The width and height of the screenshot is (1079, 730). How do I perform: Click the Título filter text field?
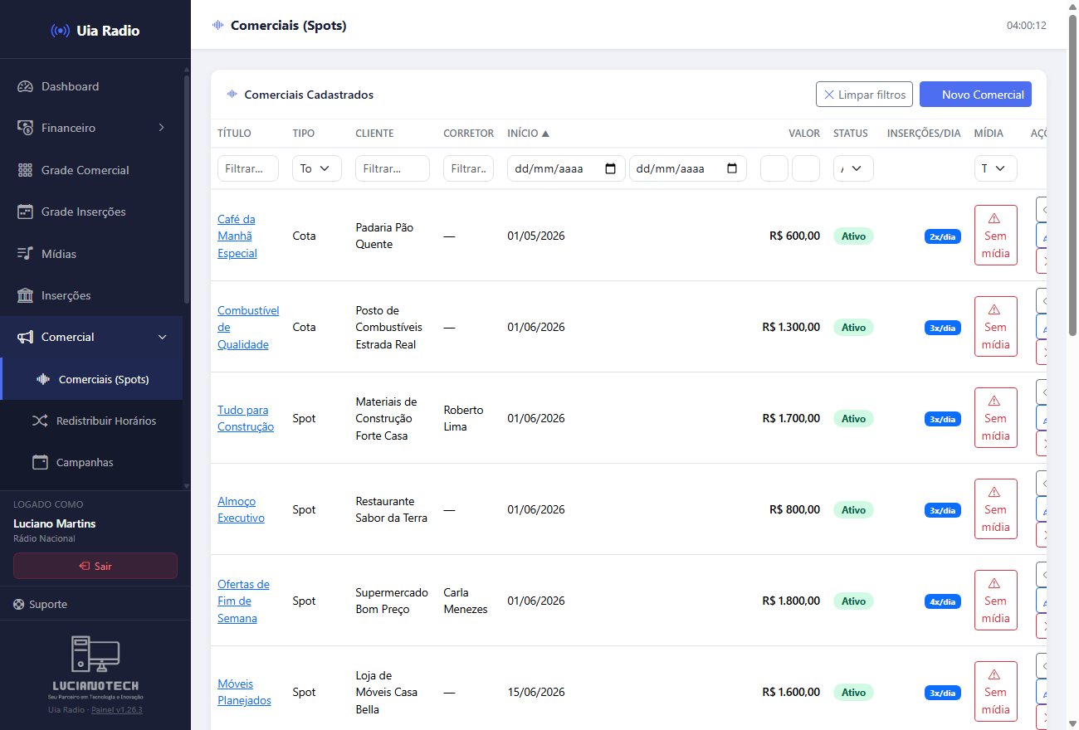(248, 168)
